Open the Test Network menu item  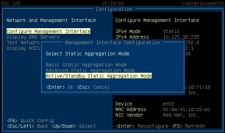click(23, 42)
